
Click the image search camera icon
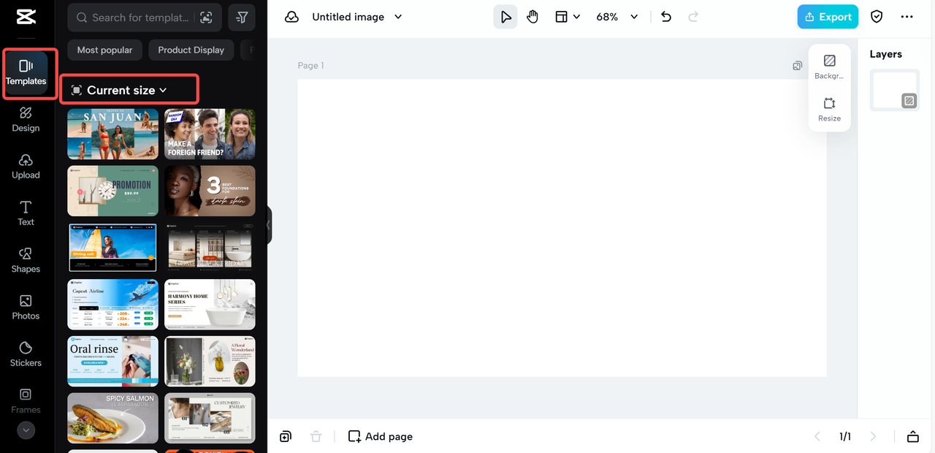[x=206, y=17]
